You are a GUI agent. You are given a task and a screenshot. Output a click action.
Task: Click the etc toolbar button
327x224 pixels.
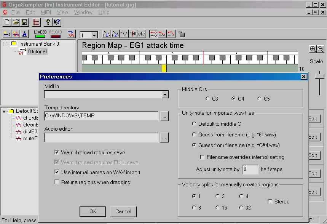coord(142,34)
